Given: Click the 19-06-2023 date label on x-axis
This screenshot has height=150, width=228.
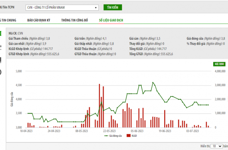Looking at the screenshot, I should click(166, 131).
